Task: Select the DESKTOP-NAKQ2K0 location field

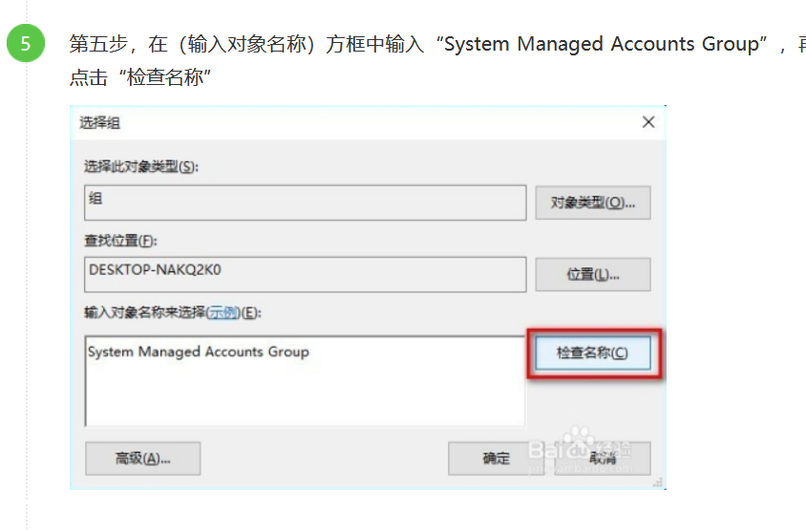Action: pyautogui.click(x=306, y=274)
